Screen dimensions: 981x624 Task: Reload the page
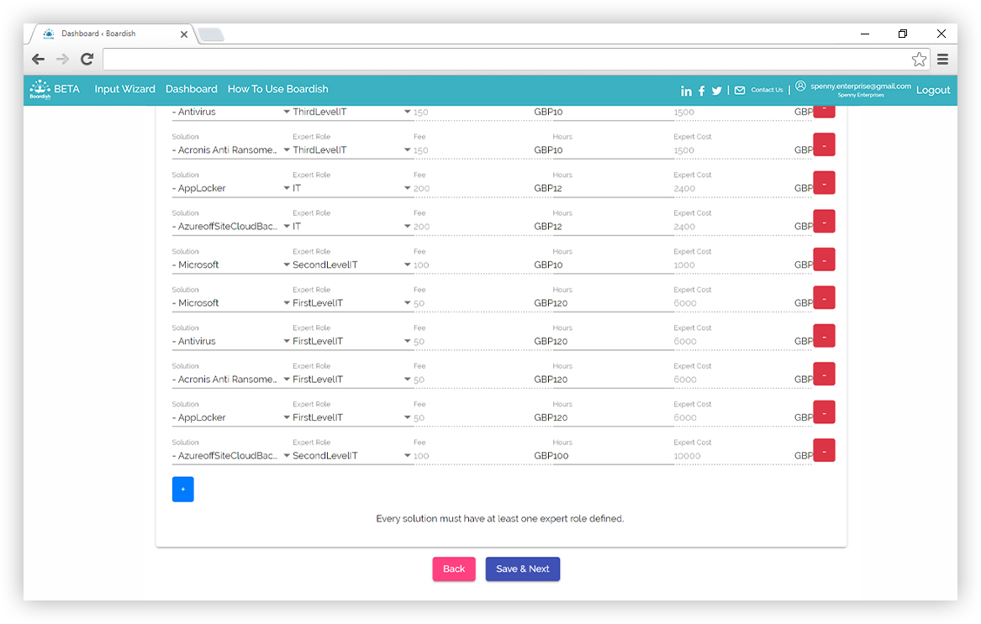pyautogui.click(x=87, y=60)
